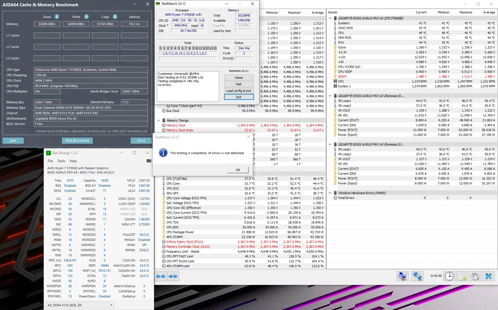Viewport: 498px width, 310px height.
Task: Click AIDA64 Start Benchmark button
Action: pos(77,140)
